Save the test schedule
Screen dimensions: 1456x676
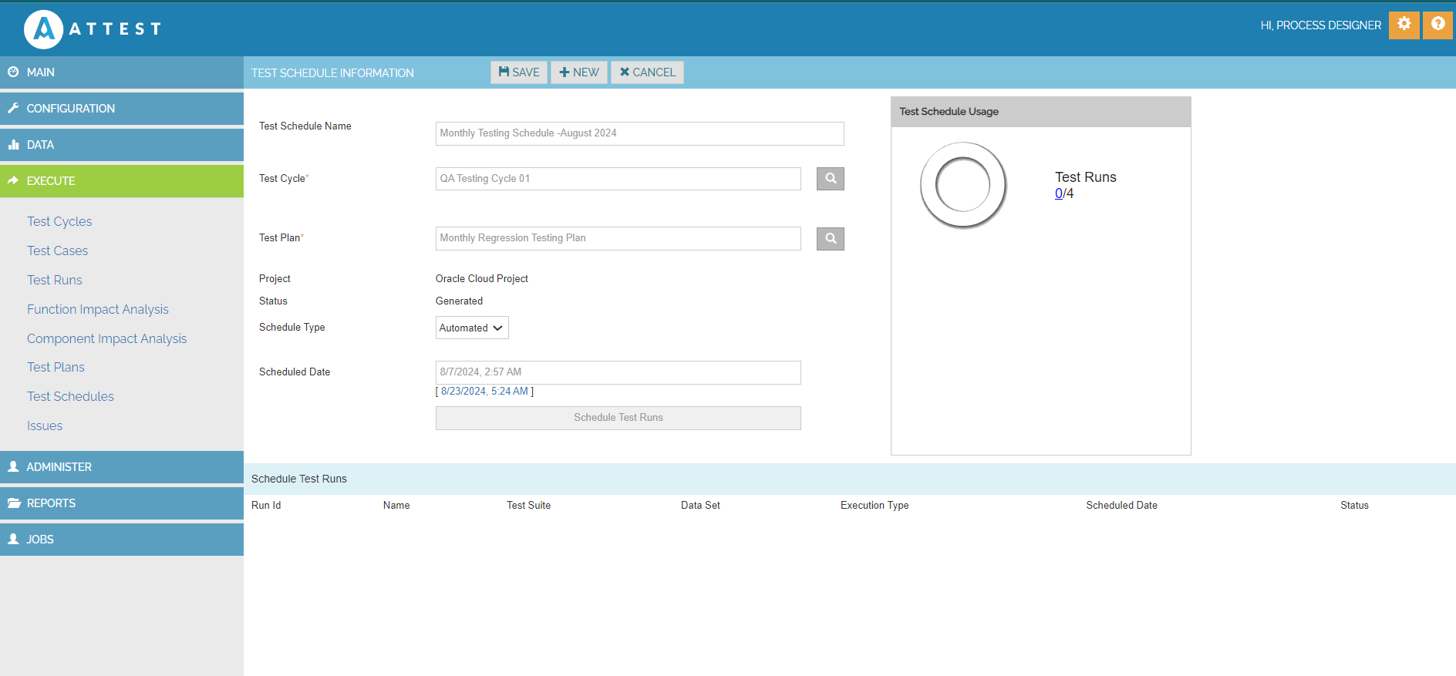[x=519, y=72]
